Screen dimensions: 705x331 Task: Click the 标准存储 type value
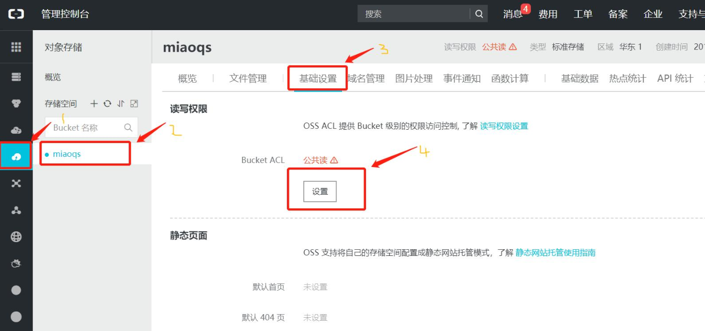[x=568, y=47]
